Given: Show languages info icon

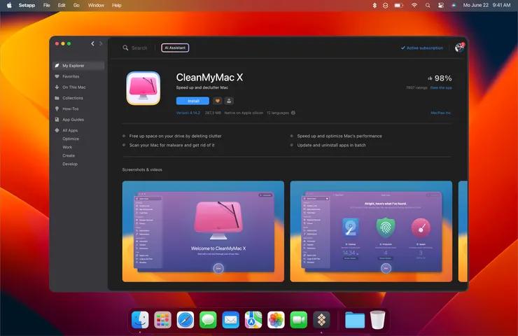Looking at the screenshot, I should [x=293, y=113].
